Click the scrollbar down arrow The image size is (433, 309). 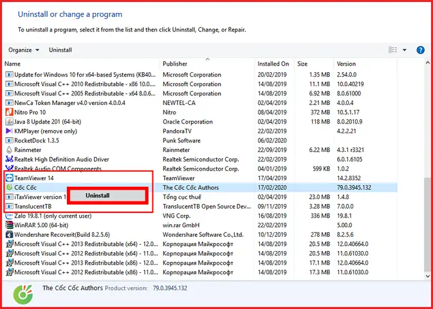coord(427,276)
